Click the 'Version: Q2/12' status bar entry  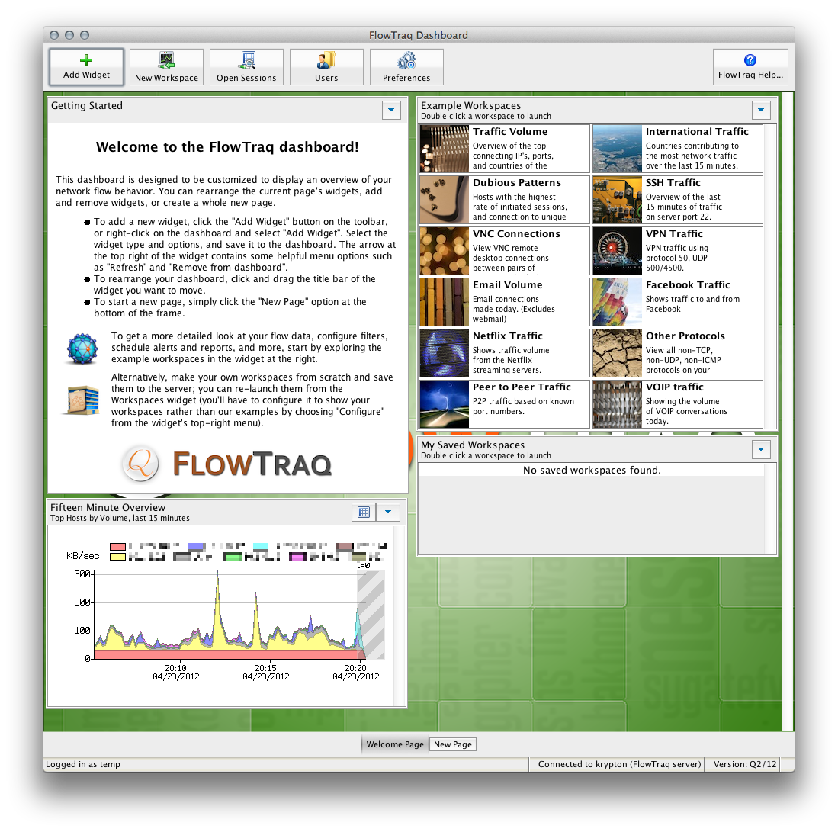point(745,764)
